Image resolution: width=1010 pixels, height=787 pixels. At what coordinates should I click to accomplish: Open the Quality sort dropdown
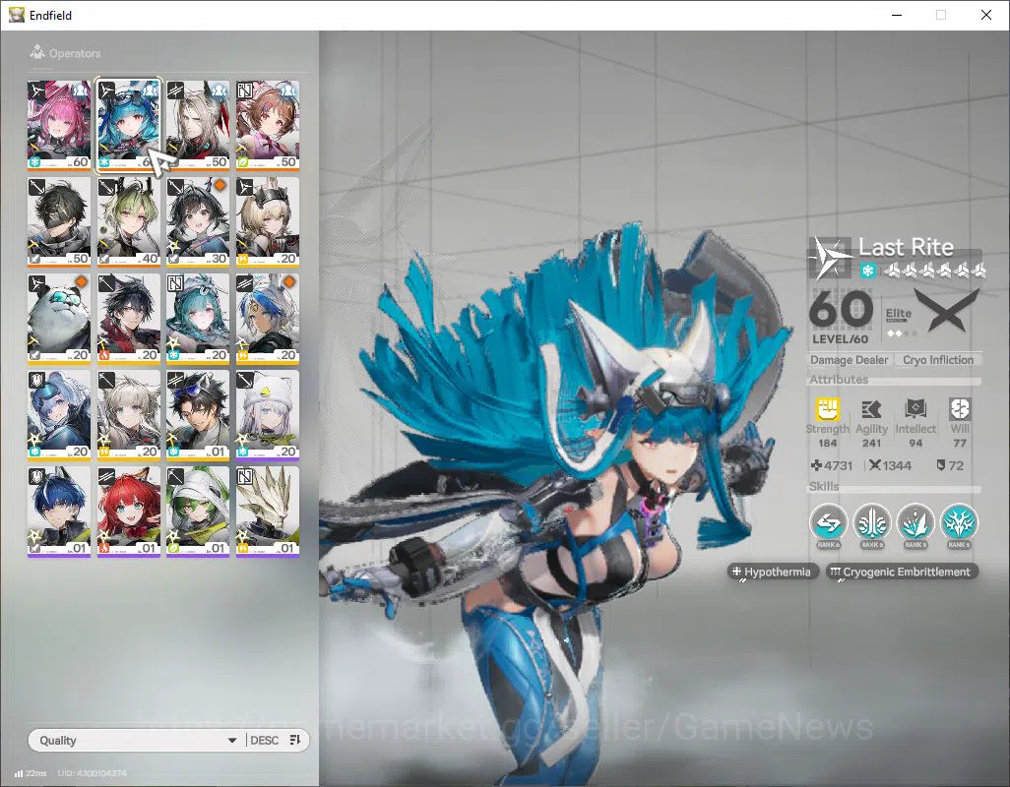click(x=137, y=740)
